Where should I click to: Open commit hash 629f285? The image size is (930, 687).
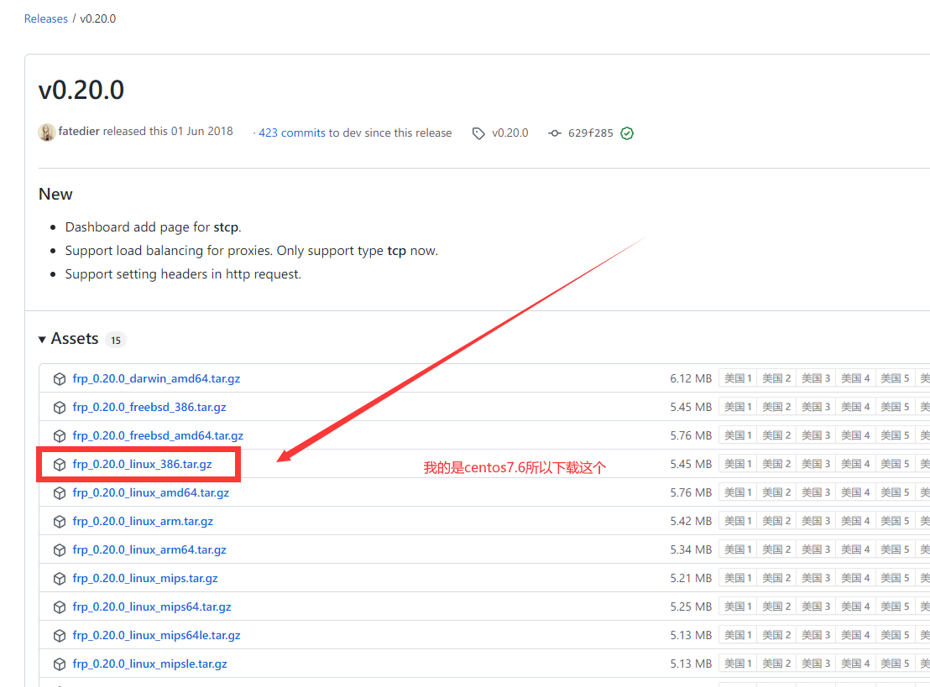pos(591,133)
